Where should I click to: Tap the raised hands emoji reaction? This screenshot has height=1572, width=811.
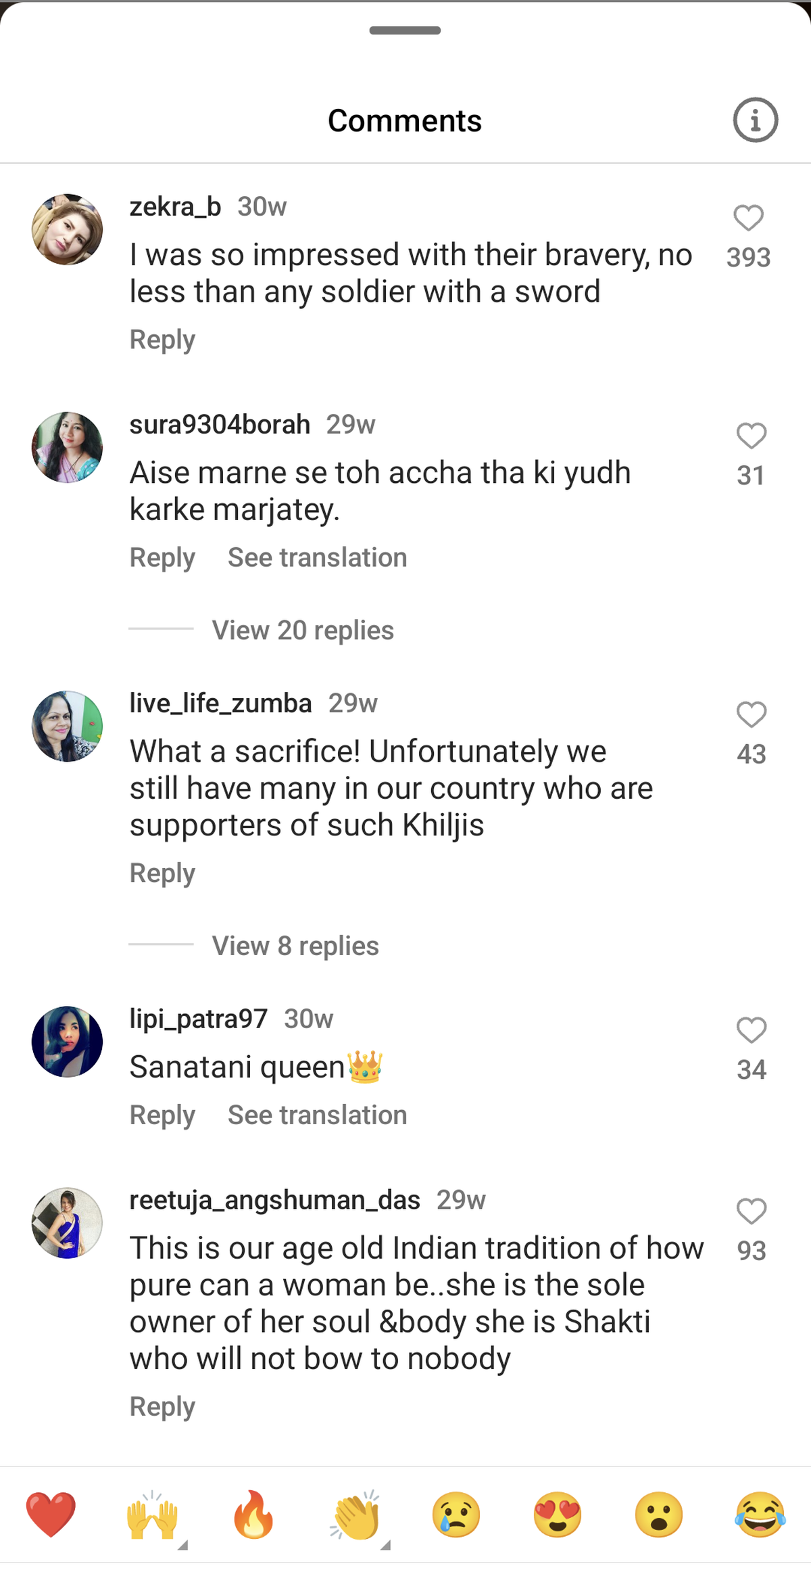[153, 1515]
